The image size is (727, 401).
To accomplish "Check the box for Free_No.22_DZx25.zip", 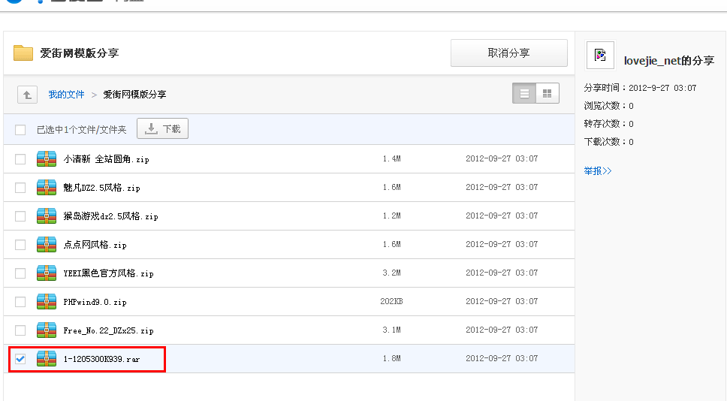I will [x=20, y=330].
